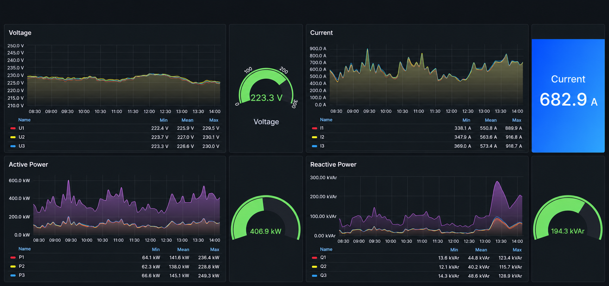Sort Current legend by Mean column
The height and width of the screenshot is (286, 609).
[x=491, y=120]
